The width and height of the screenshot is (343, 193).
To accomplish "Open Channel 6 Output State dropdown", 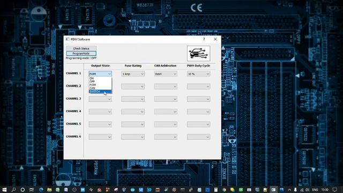I will [100, 137].
